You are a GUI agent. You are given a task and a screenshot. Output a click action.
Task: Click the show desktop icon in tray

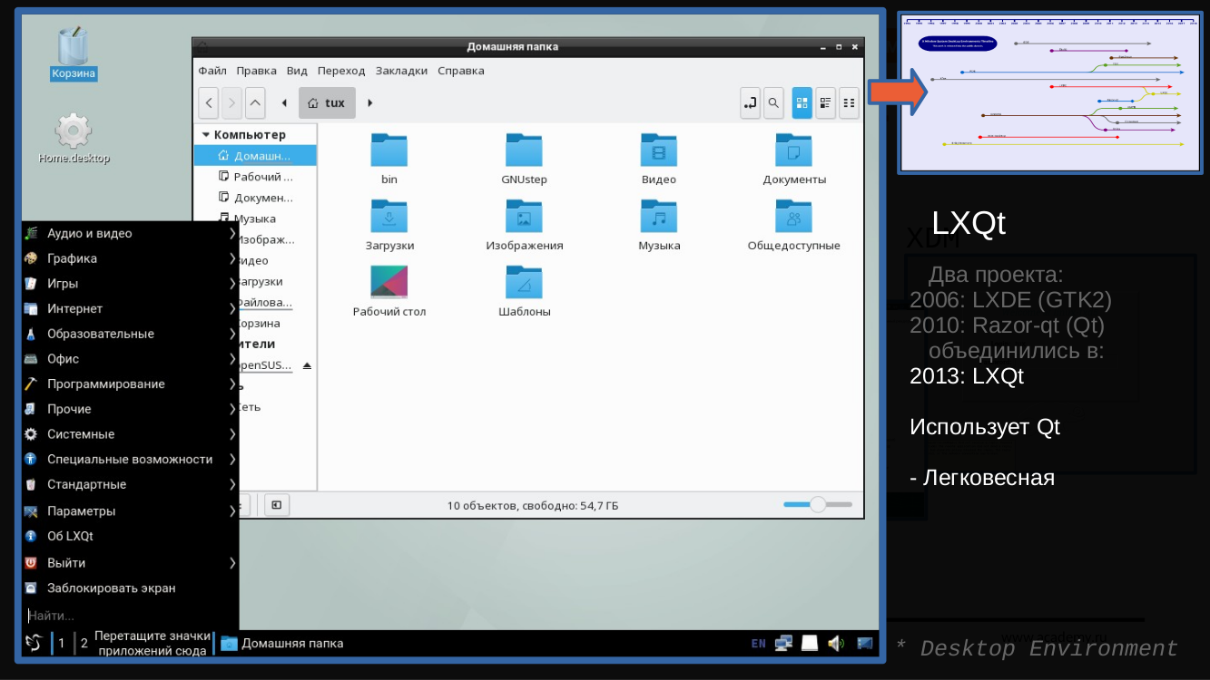pyautogui.click(x=864, y=644)
